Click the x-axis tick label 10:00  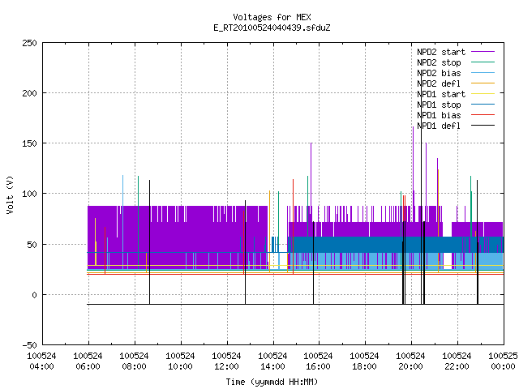[x=180, y=366]
